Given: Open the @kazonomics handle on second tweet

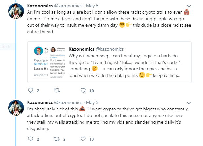Looking at the screenshot, I should [x=68, y=103].
